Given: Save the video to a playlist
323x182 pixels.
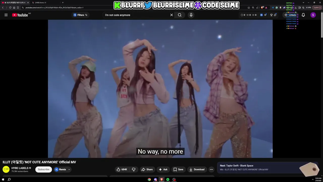Looking at the screenshot, I should pyautogui.click(x=178, y=169).
